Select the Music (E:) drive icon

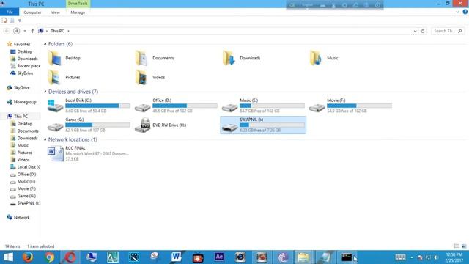click(x=229, y=107)
